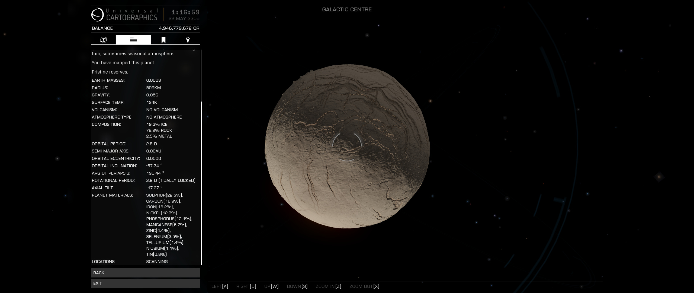The height and width of the screenshot is (293, 694).
Task: Click the ZOOM IN [Z] control hint
Action: click(x=328, y=286)
